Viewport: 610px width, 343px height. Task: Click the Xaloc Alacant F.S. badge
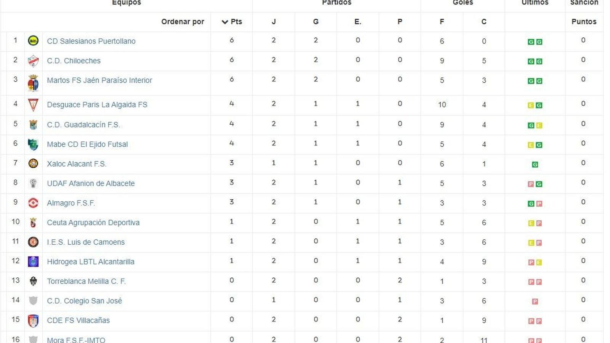click(34, 163)
